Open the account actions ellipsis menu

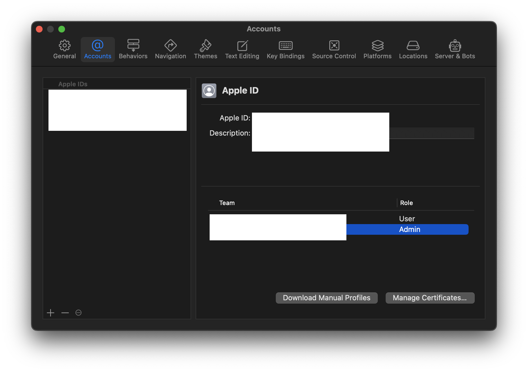tap(78, 313)
